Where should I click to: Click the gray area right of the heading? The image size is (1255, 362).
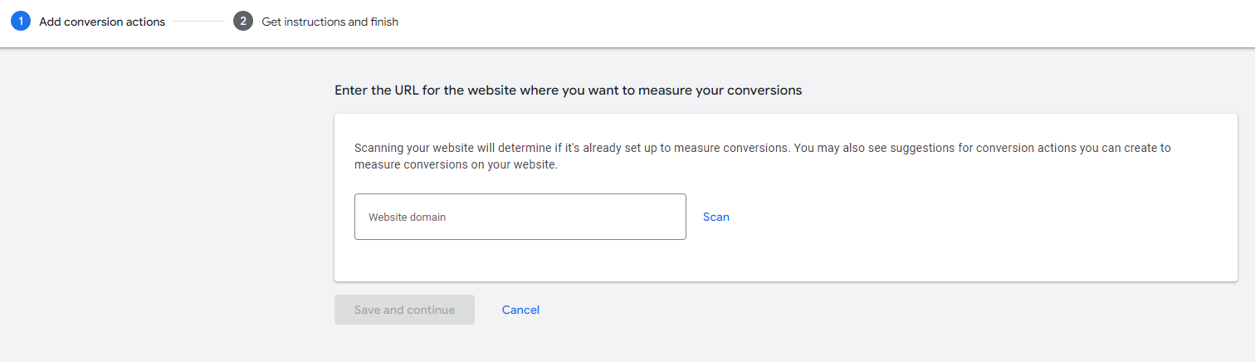(x=1021, y=90)
